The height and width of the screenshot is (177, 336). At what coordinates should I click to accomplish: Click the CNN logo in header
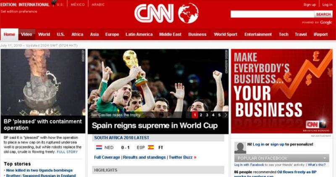(x=154, y=13)
